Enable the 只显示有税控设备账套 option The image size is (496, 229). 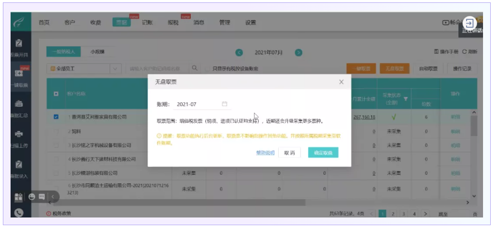[x=208, y=69]
